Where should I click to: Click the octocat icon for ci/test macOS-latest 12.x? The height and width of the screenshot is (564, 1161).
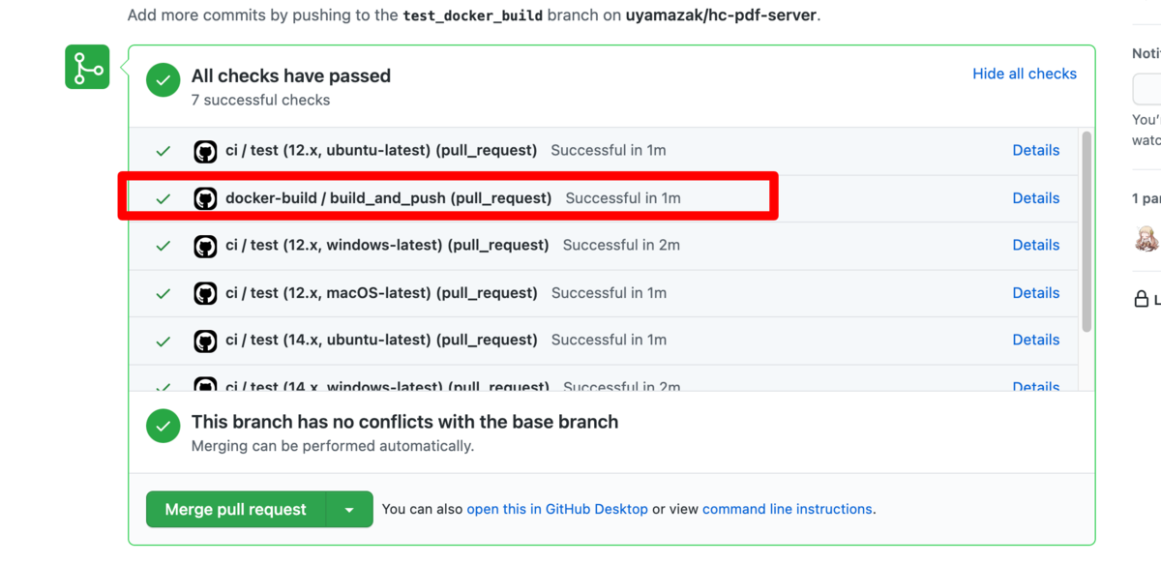[205, 292]
